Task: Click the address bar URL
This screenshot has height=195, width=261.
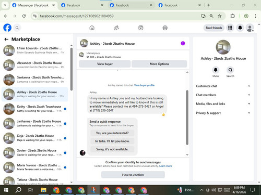Action: (x=77, y=16)
